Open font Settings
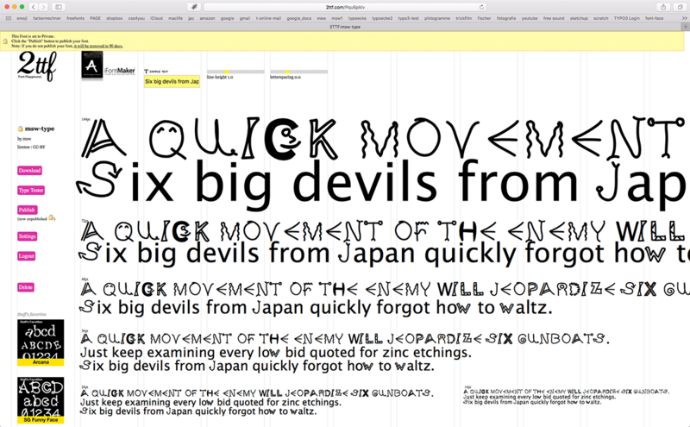 point(28,236)
